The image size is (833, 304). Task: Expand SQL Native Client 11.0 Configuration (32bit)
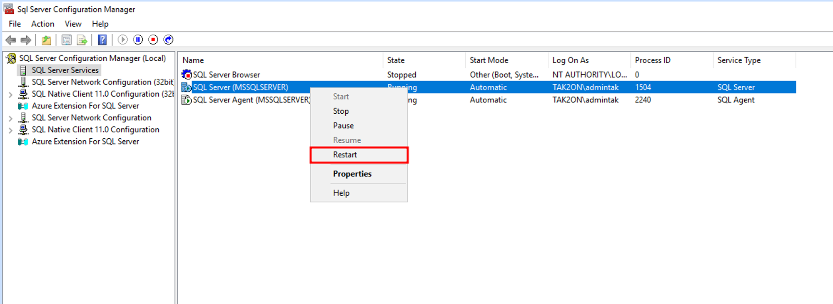[10, 95]
